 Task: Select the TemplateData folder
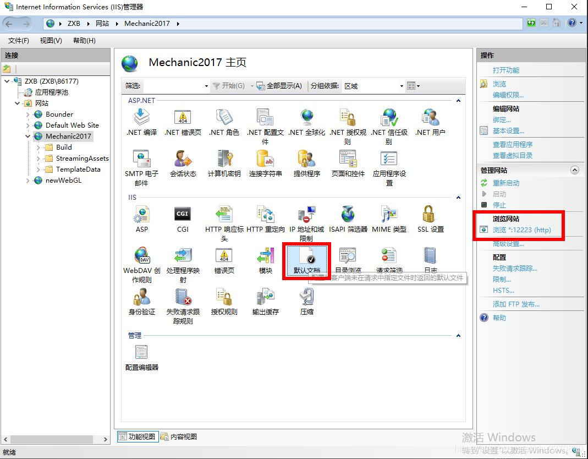(78, 170)
